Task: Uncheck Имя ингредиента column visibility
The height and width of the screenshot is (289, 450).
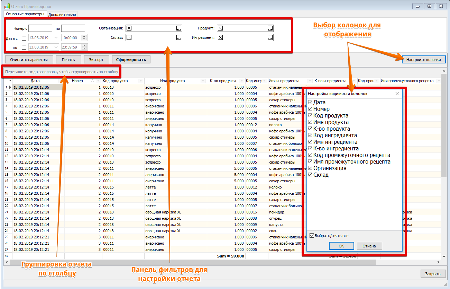Action: 310,142
